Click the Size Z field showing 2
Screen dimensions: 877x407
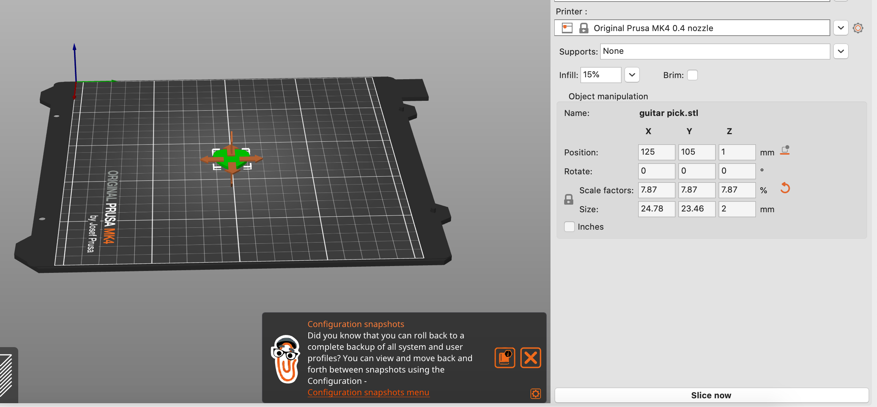pyautogui.click(x=737, y=209)
